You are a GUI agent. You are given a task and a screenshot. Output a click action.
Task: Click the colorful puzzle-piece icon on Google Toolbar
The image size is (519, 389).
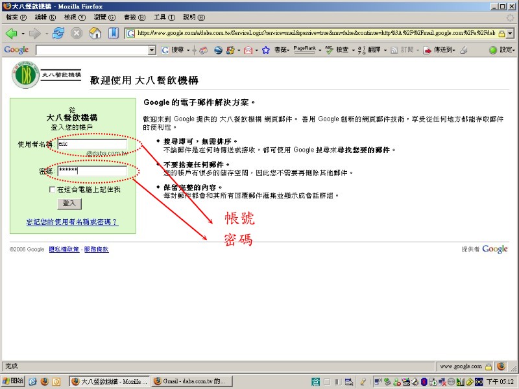click(230, 51)
